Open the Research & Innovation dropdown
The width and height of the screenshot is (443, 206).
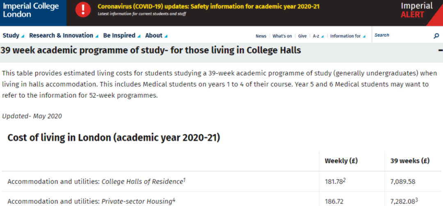64,36
